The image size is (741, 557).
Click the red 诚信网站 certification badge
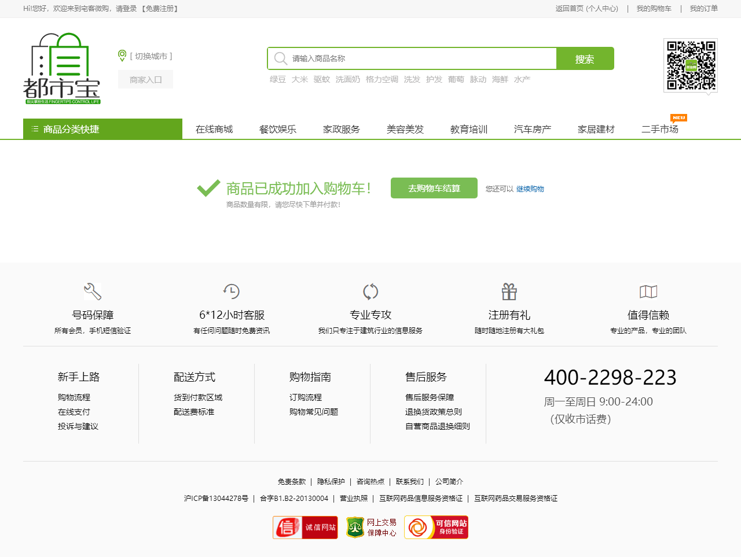[x=305, y=528]
